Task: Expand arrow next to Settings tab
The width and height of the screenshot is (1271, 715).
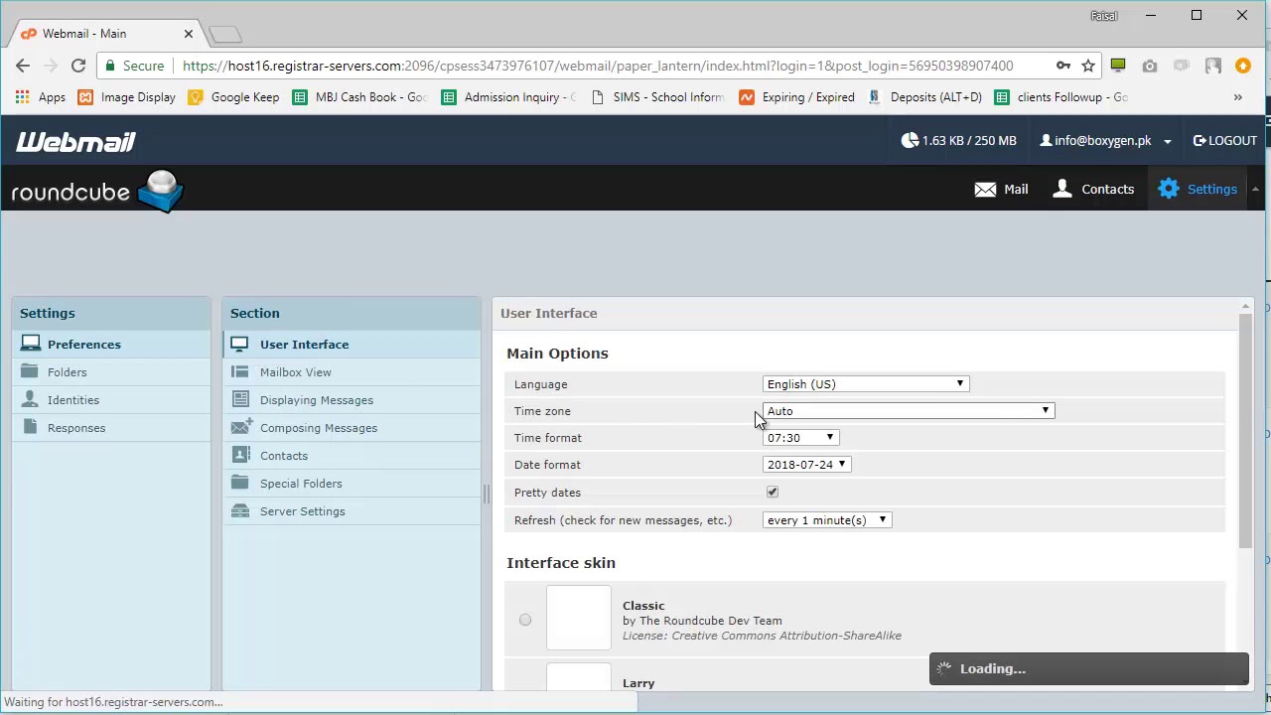Action: 1255,189
